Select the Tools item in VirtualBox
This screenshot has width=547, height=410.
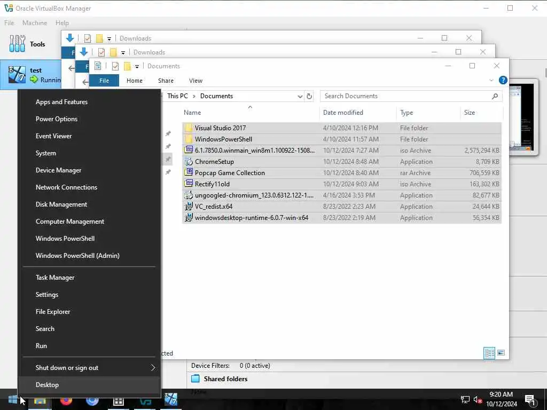(x=30, y=44)
